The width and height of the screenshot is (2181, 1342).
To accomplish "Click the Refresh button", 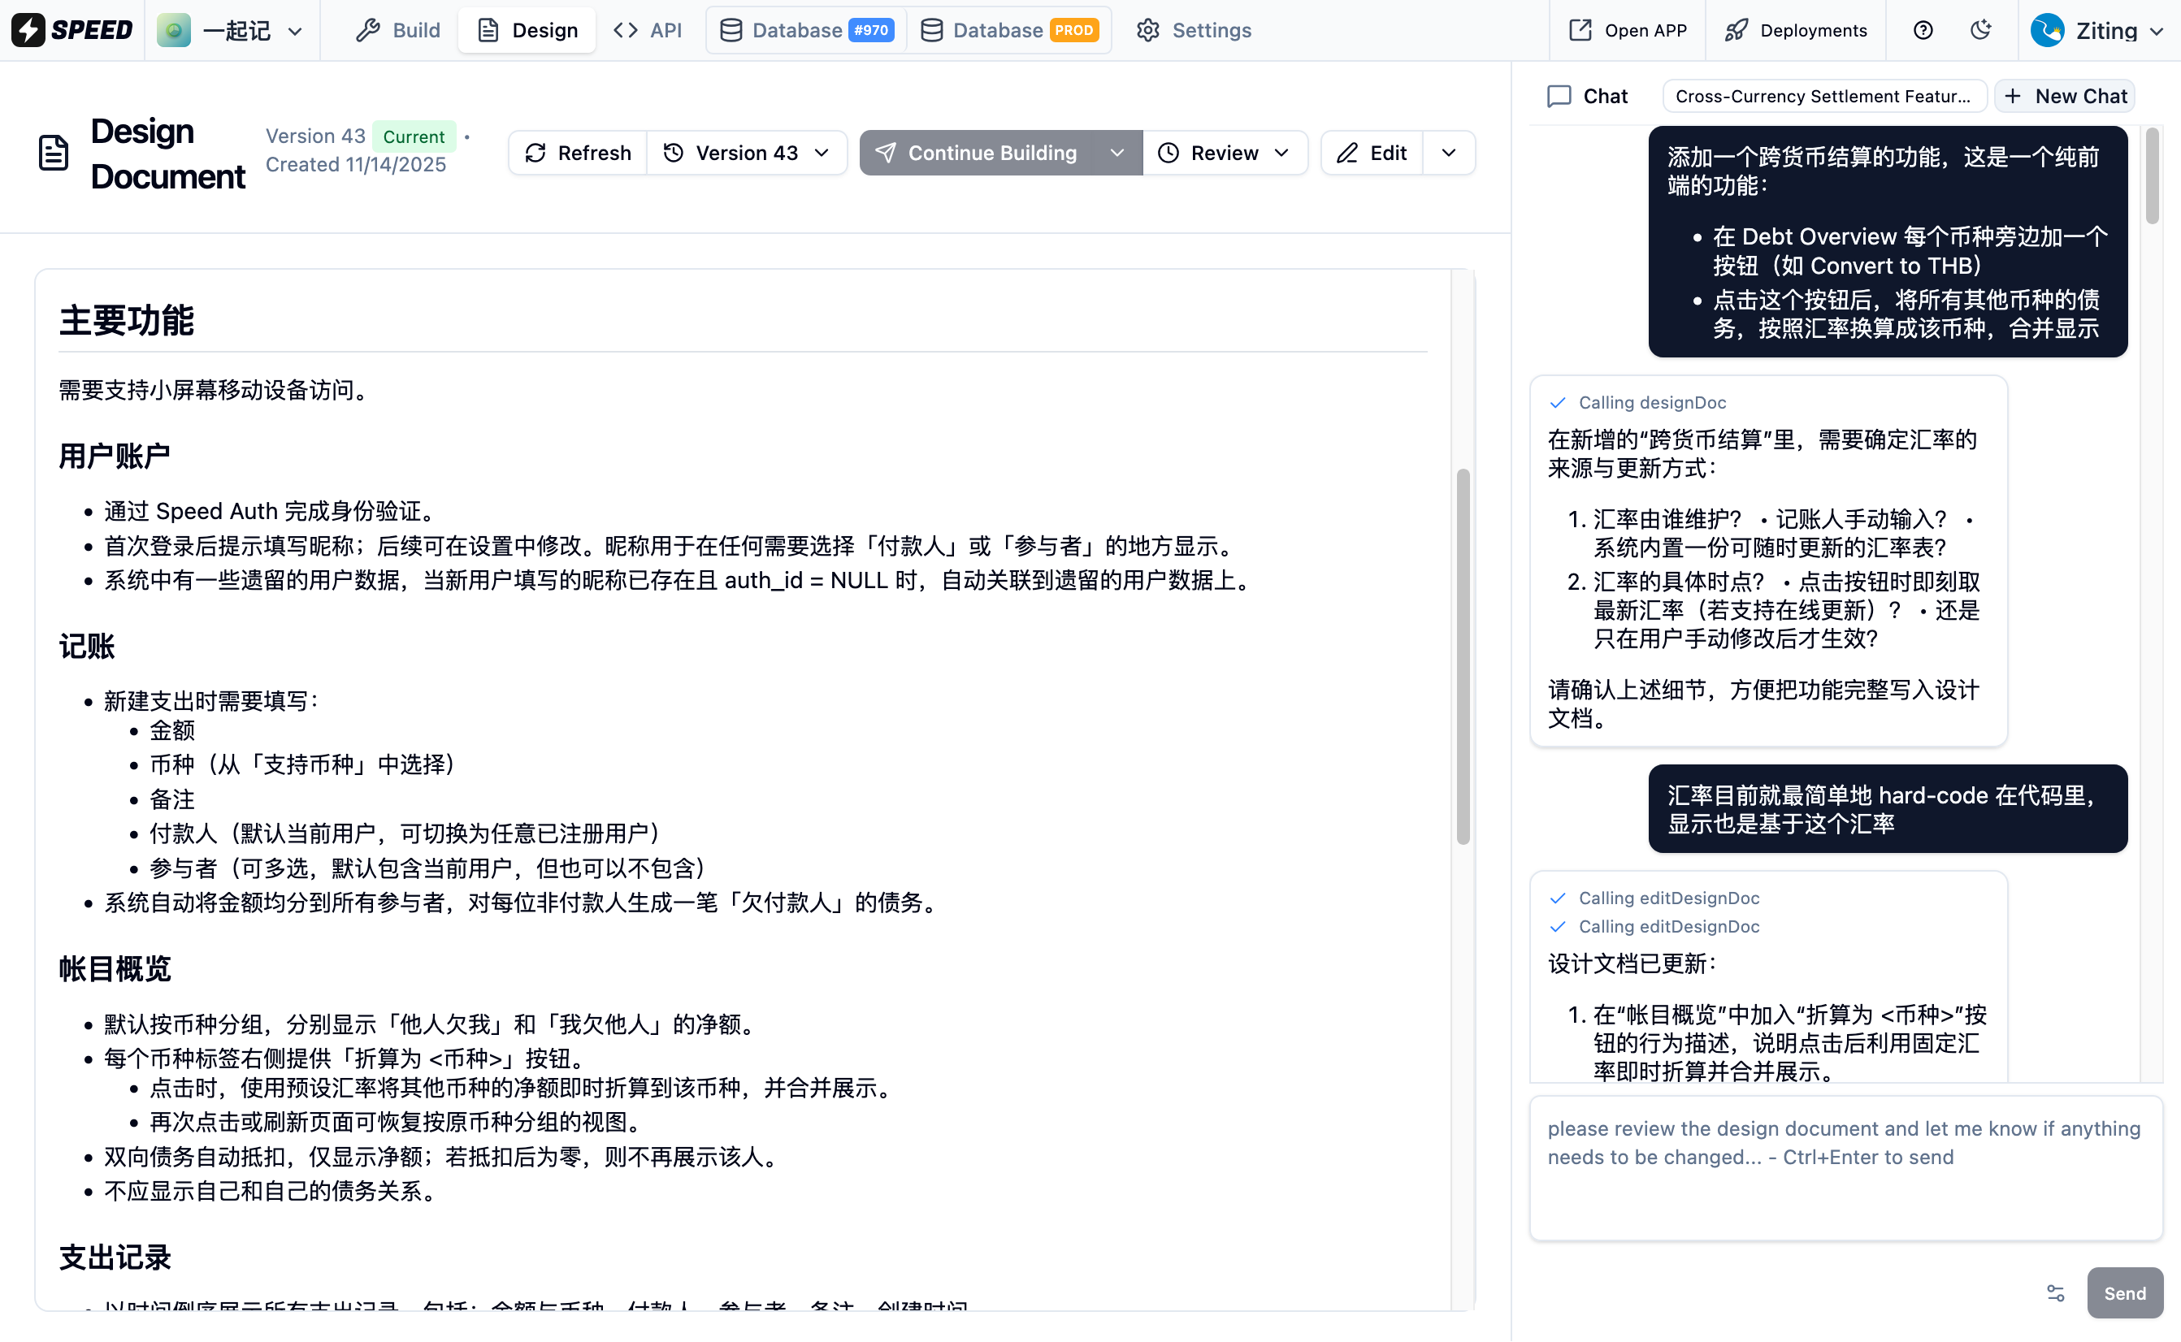I will [x=578, y=153].
